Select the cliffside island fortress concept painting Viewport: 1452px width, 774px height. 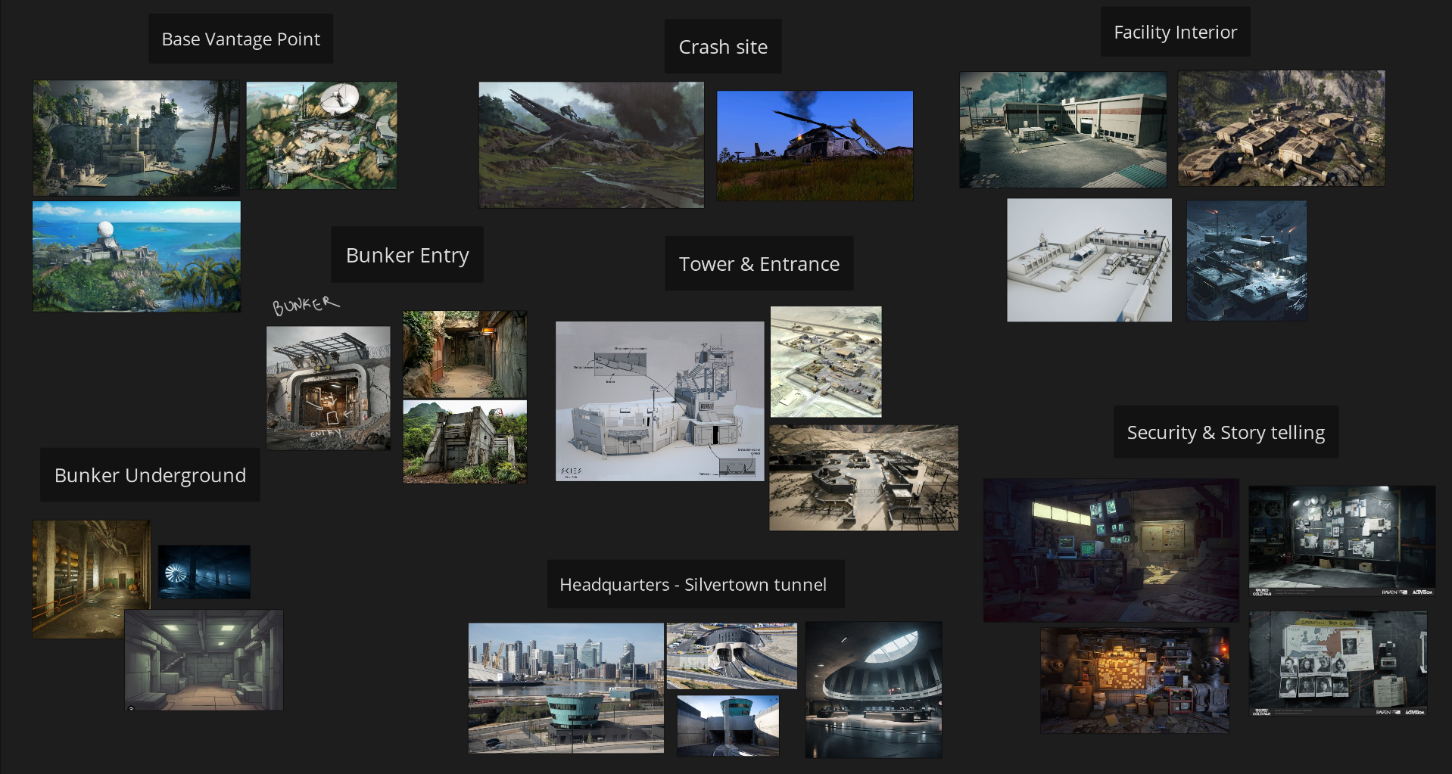pos(136,138)
